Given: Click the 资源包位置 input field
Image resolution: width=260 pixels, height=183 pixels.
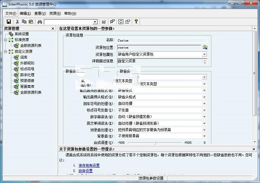Looking at the screenshot, I should (159, 48).
